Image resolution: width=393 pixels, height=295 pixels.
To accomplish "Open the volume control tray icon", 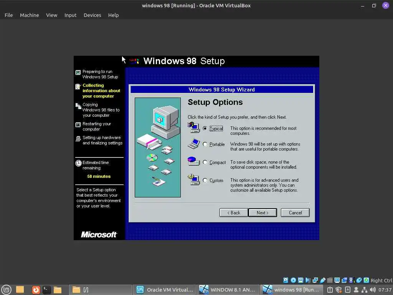I will pos(373,290).
